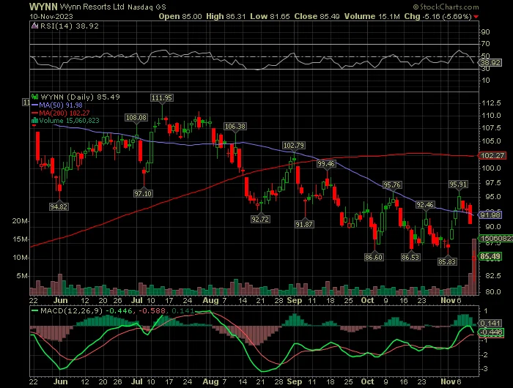Click the Low 81.65 value

click(270, 16)
